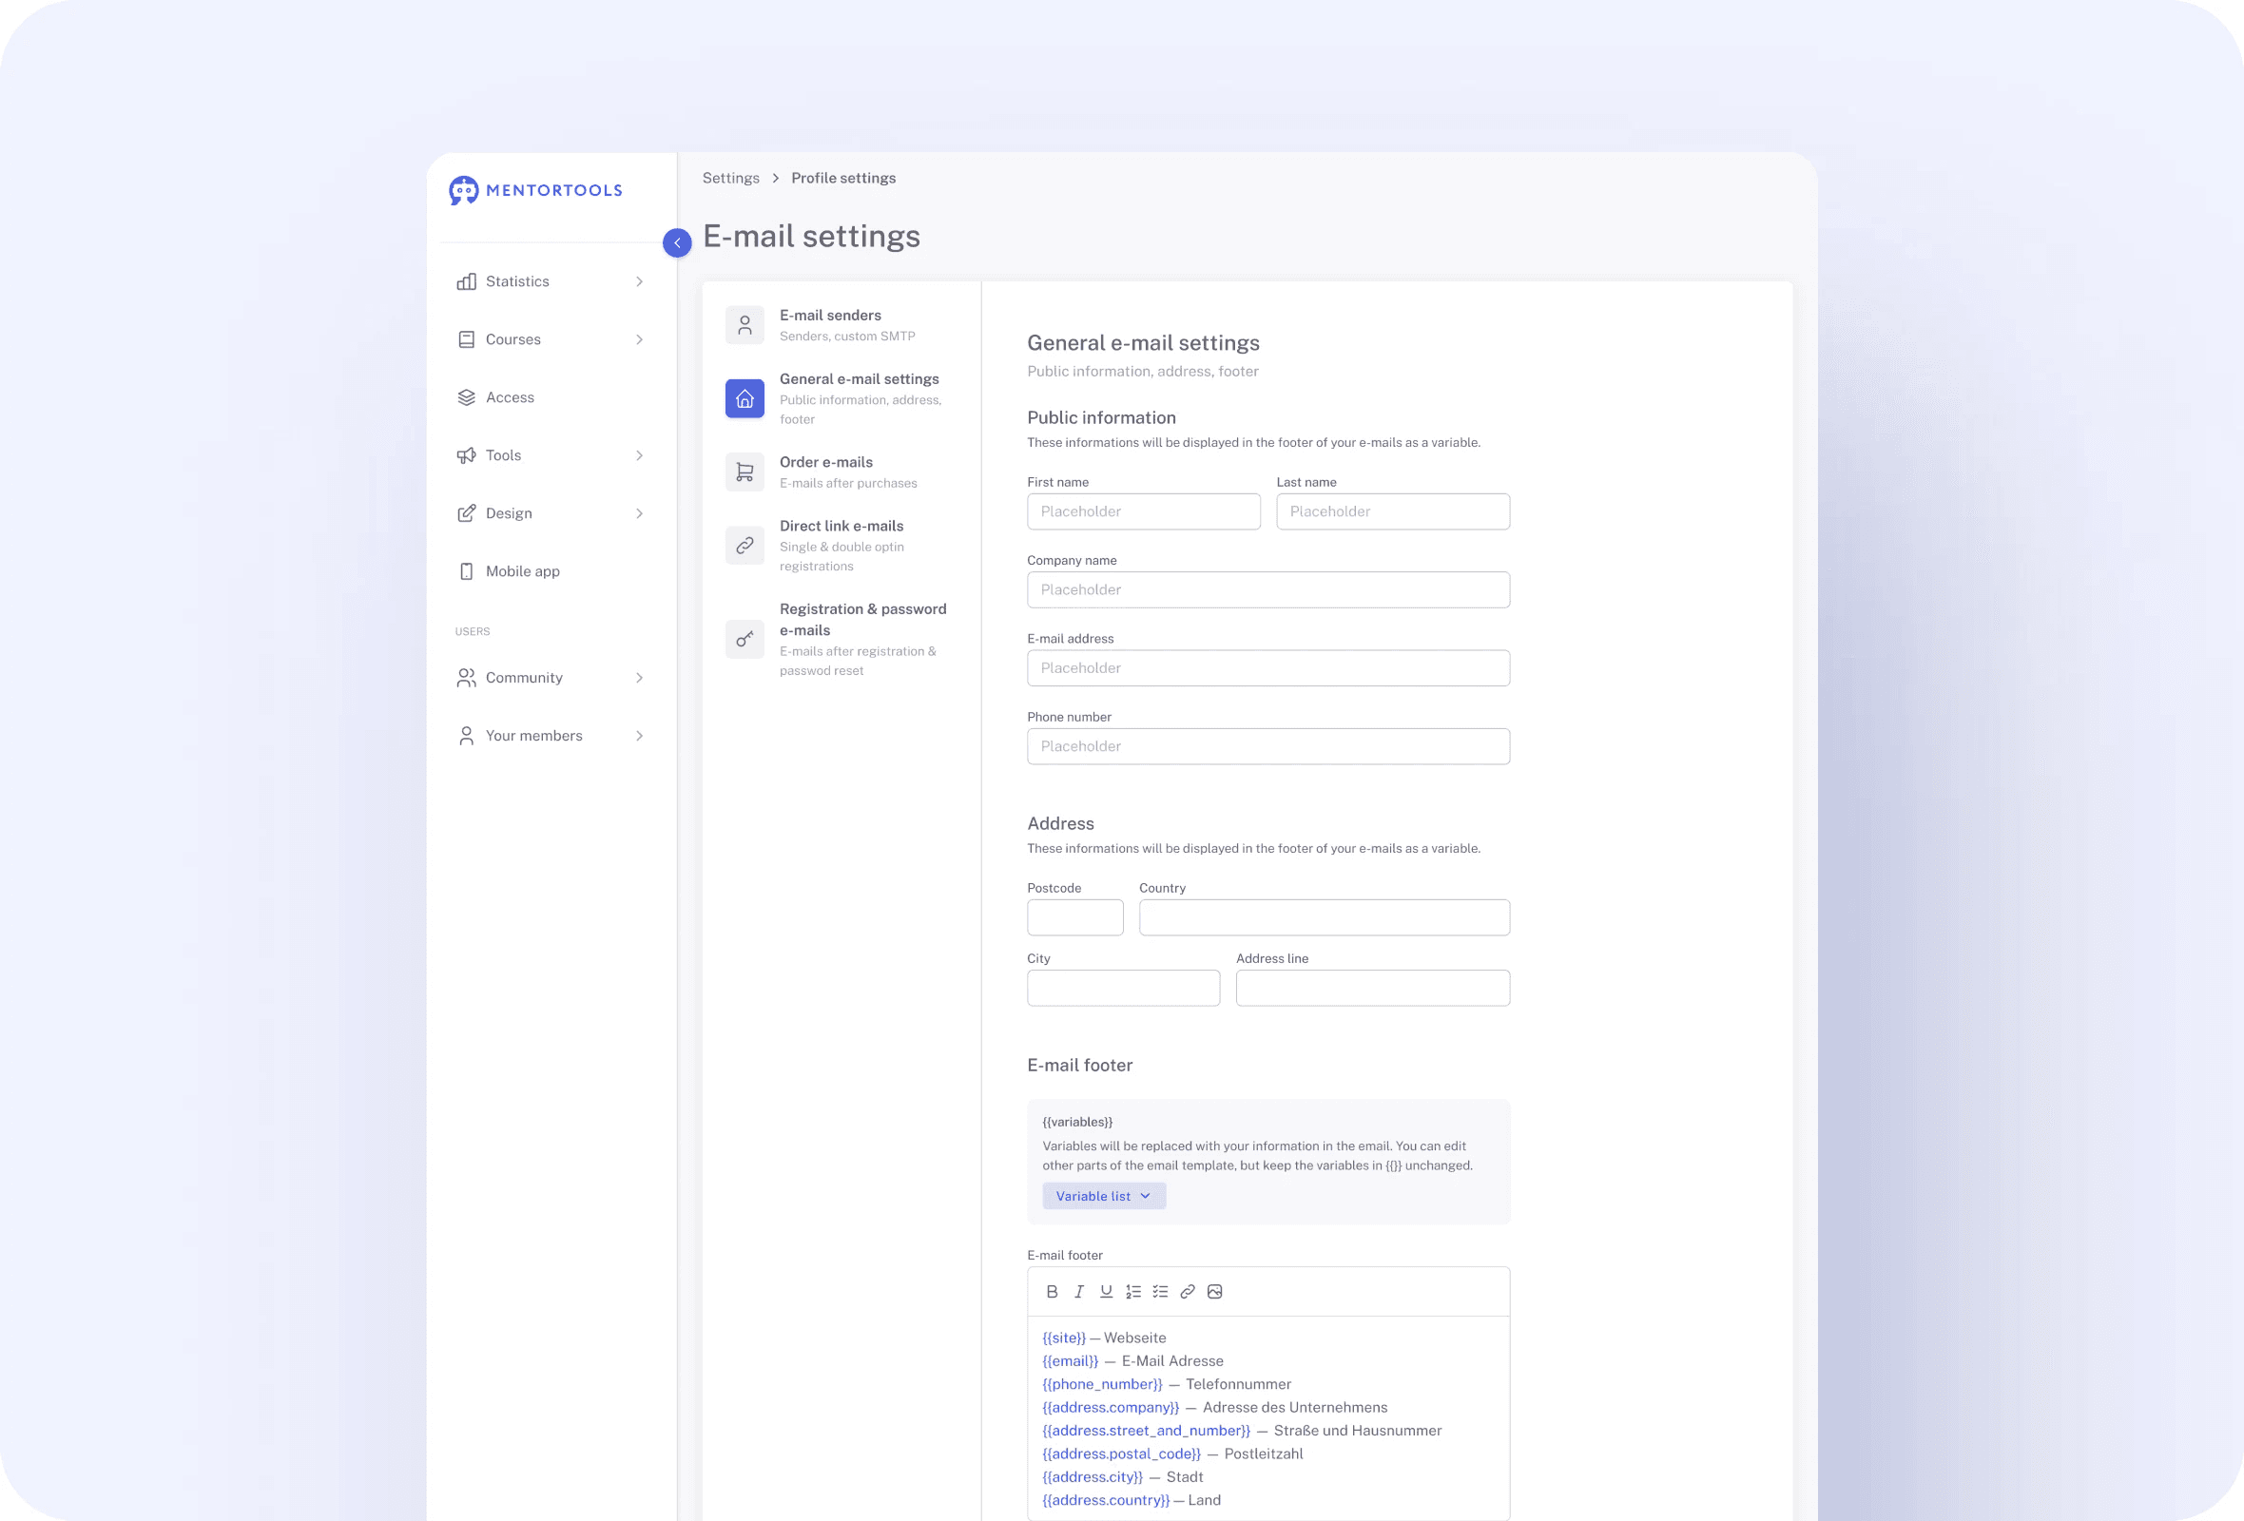Click the Direct link e-mails chain icon
2244x1521 pixels.
pos(745,546)
